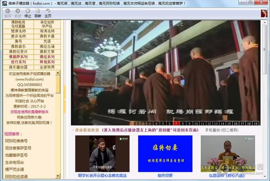Open 全部视频 from menu grid
The width and height of the screenshot is (270, 181).
47,67
